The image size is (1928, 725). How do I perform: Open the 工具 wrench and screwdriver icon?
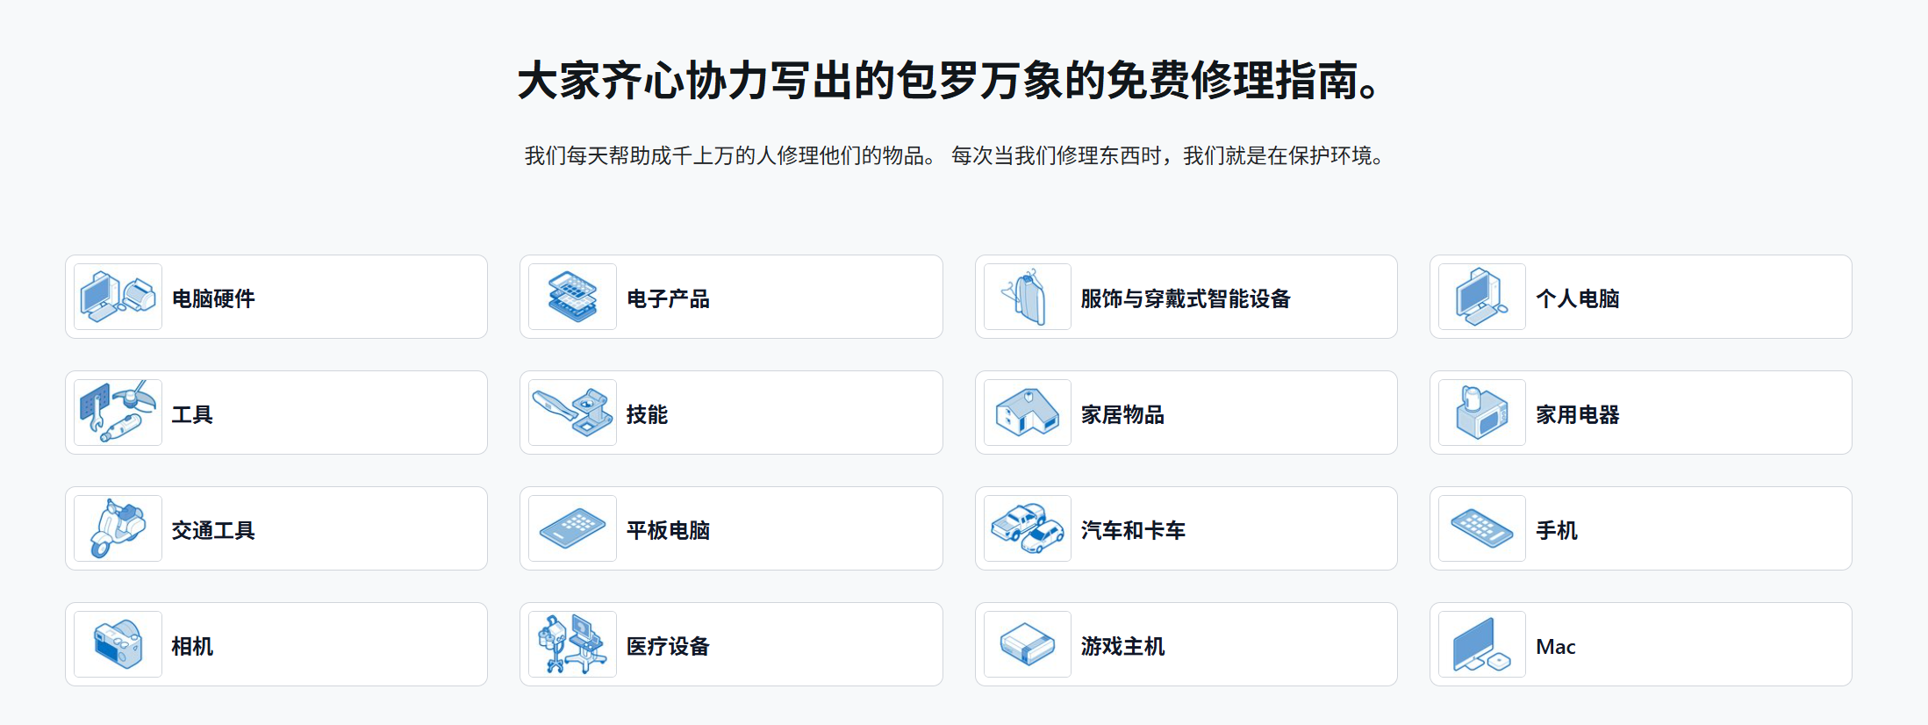[x=118, y=413]
